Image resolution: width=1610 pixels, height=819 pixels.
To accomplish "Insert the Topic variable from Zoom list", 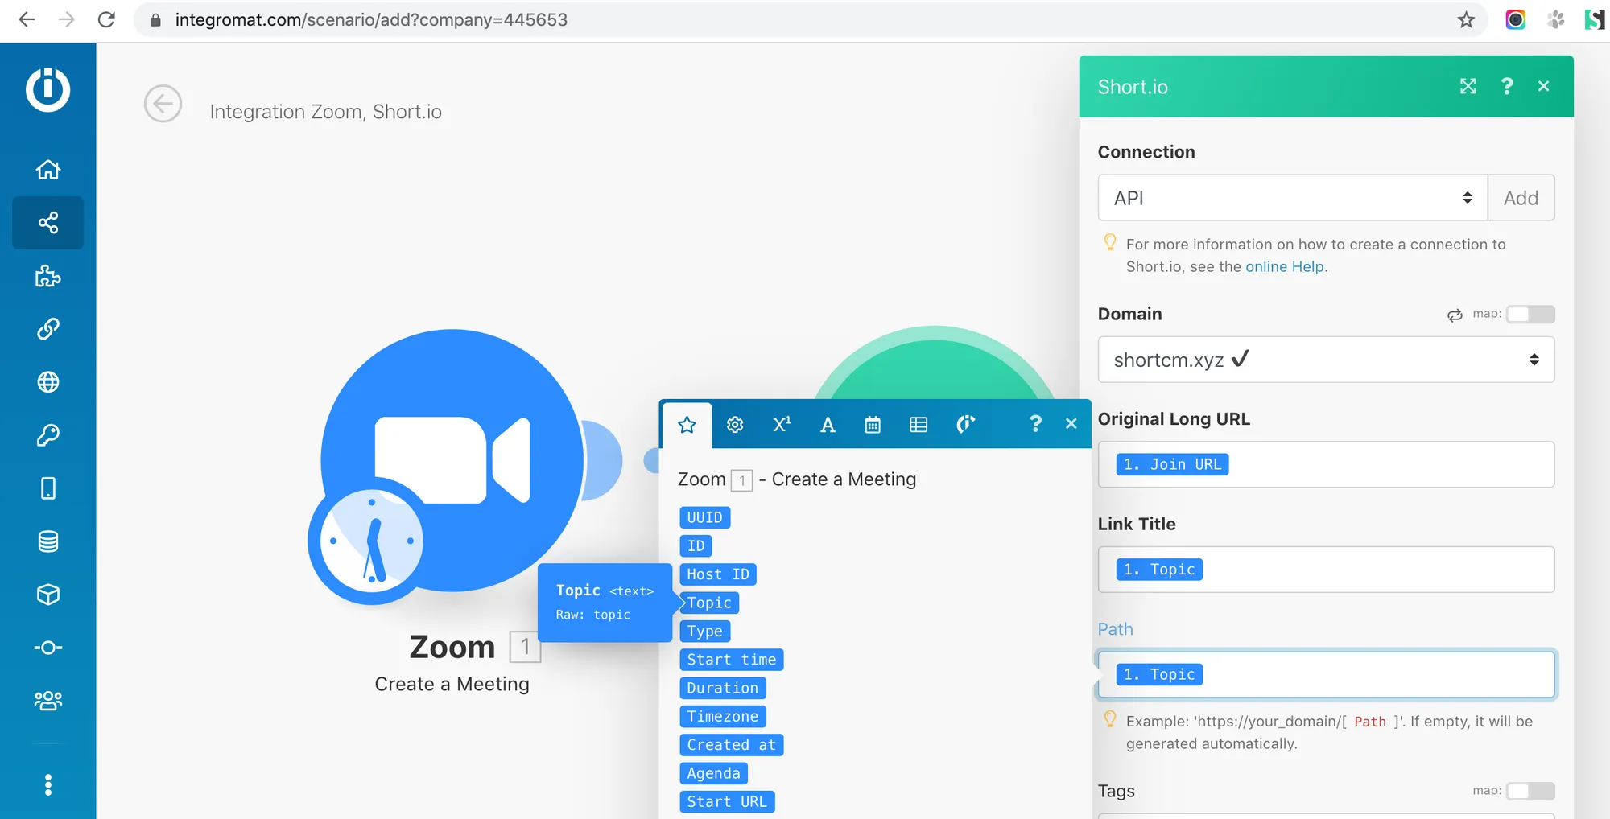I will (x=709, y=603).
